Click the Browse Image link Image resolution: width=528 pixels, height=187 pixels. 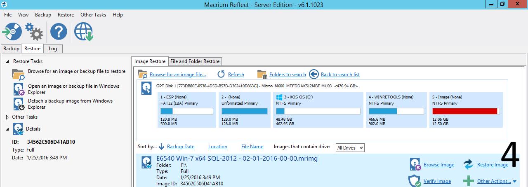[439, 165]
